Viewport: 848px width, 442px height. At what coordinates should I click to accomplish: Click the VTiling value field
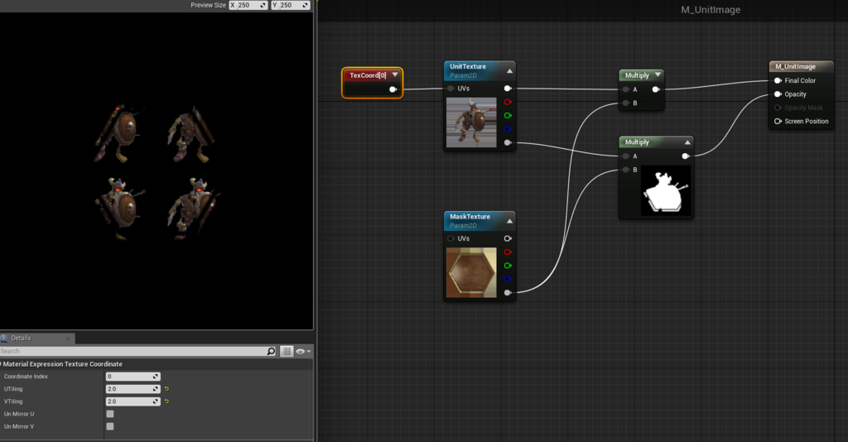pos(133,401)
